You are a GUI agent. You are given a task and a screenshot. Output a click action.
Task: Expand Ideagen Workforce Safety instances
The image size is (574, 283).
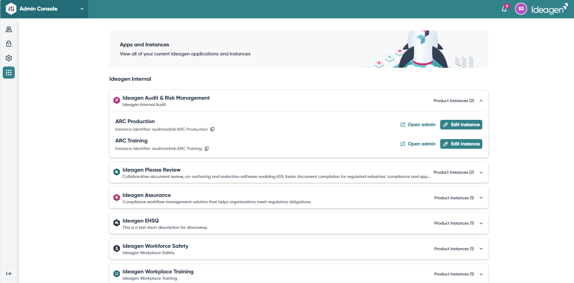481,249
